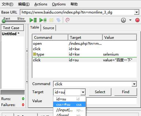
Task: Expand the Command combo box arrow
Action: coord(134,84)
